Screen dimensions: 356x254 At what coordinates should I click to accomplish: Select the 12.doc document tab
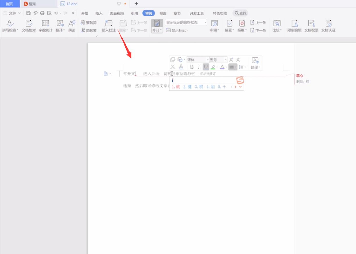[94, 4]
